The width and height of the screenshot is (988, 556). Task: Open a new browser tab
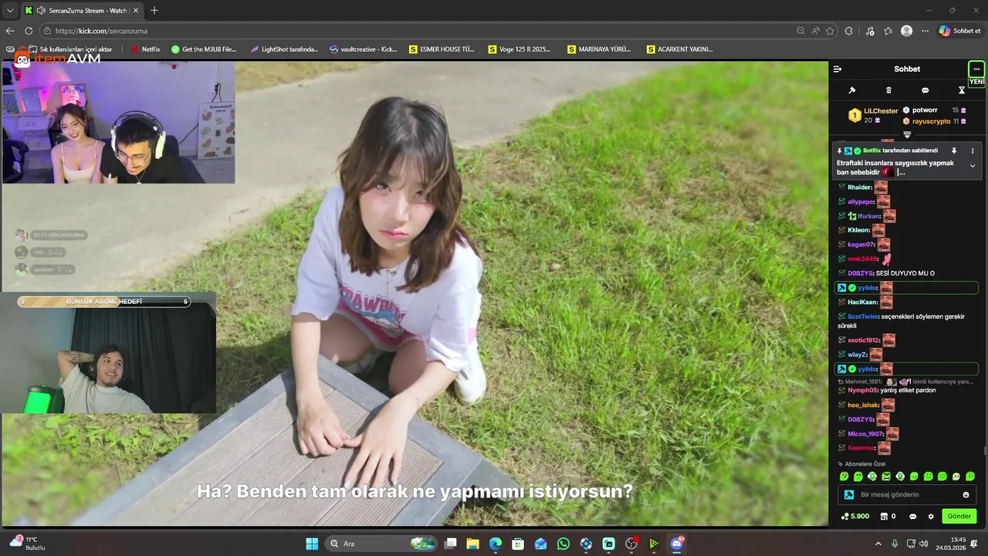(x=154, y=11)
